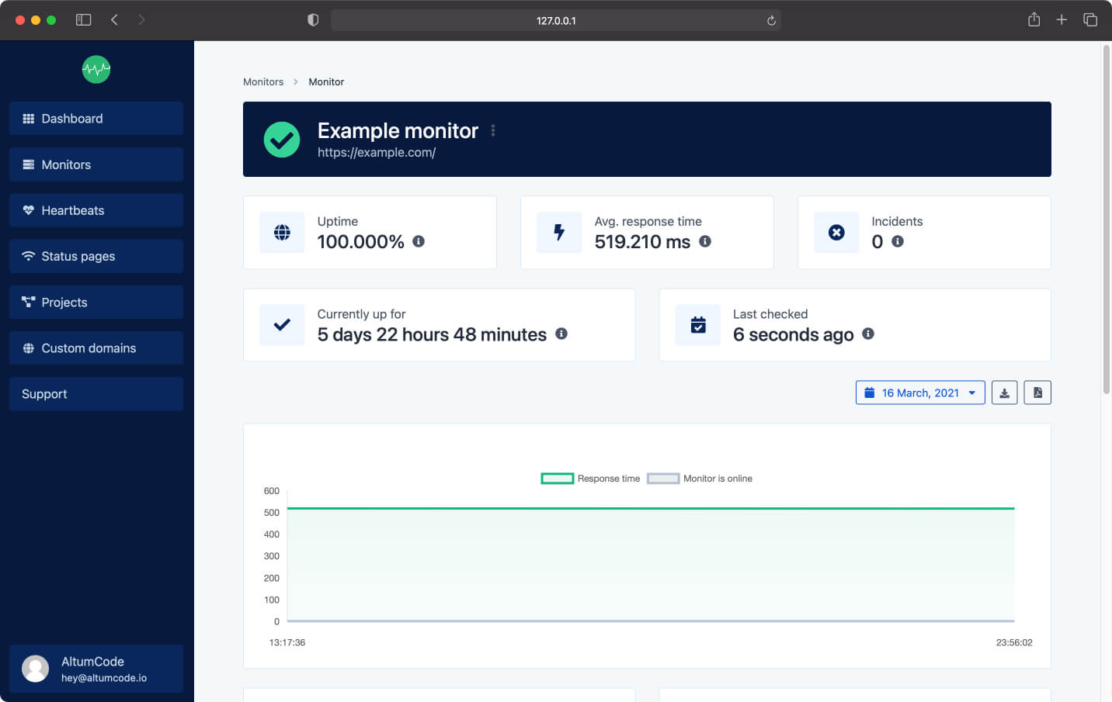Click the download export button
1112x702 pixels.
[1004, 392]
